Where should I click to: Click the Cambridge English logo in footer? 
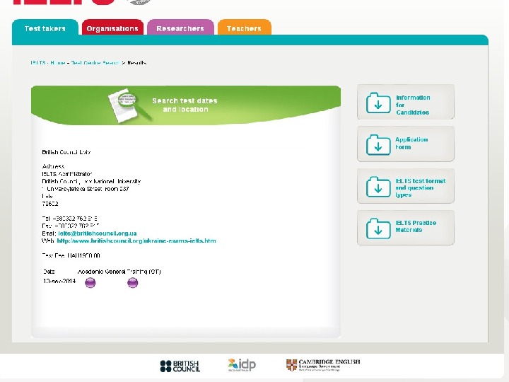(x=323, y=365)
